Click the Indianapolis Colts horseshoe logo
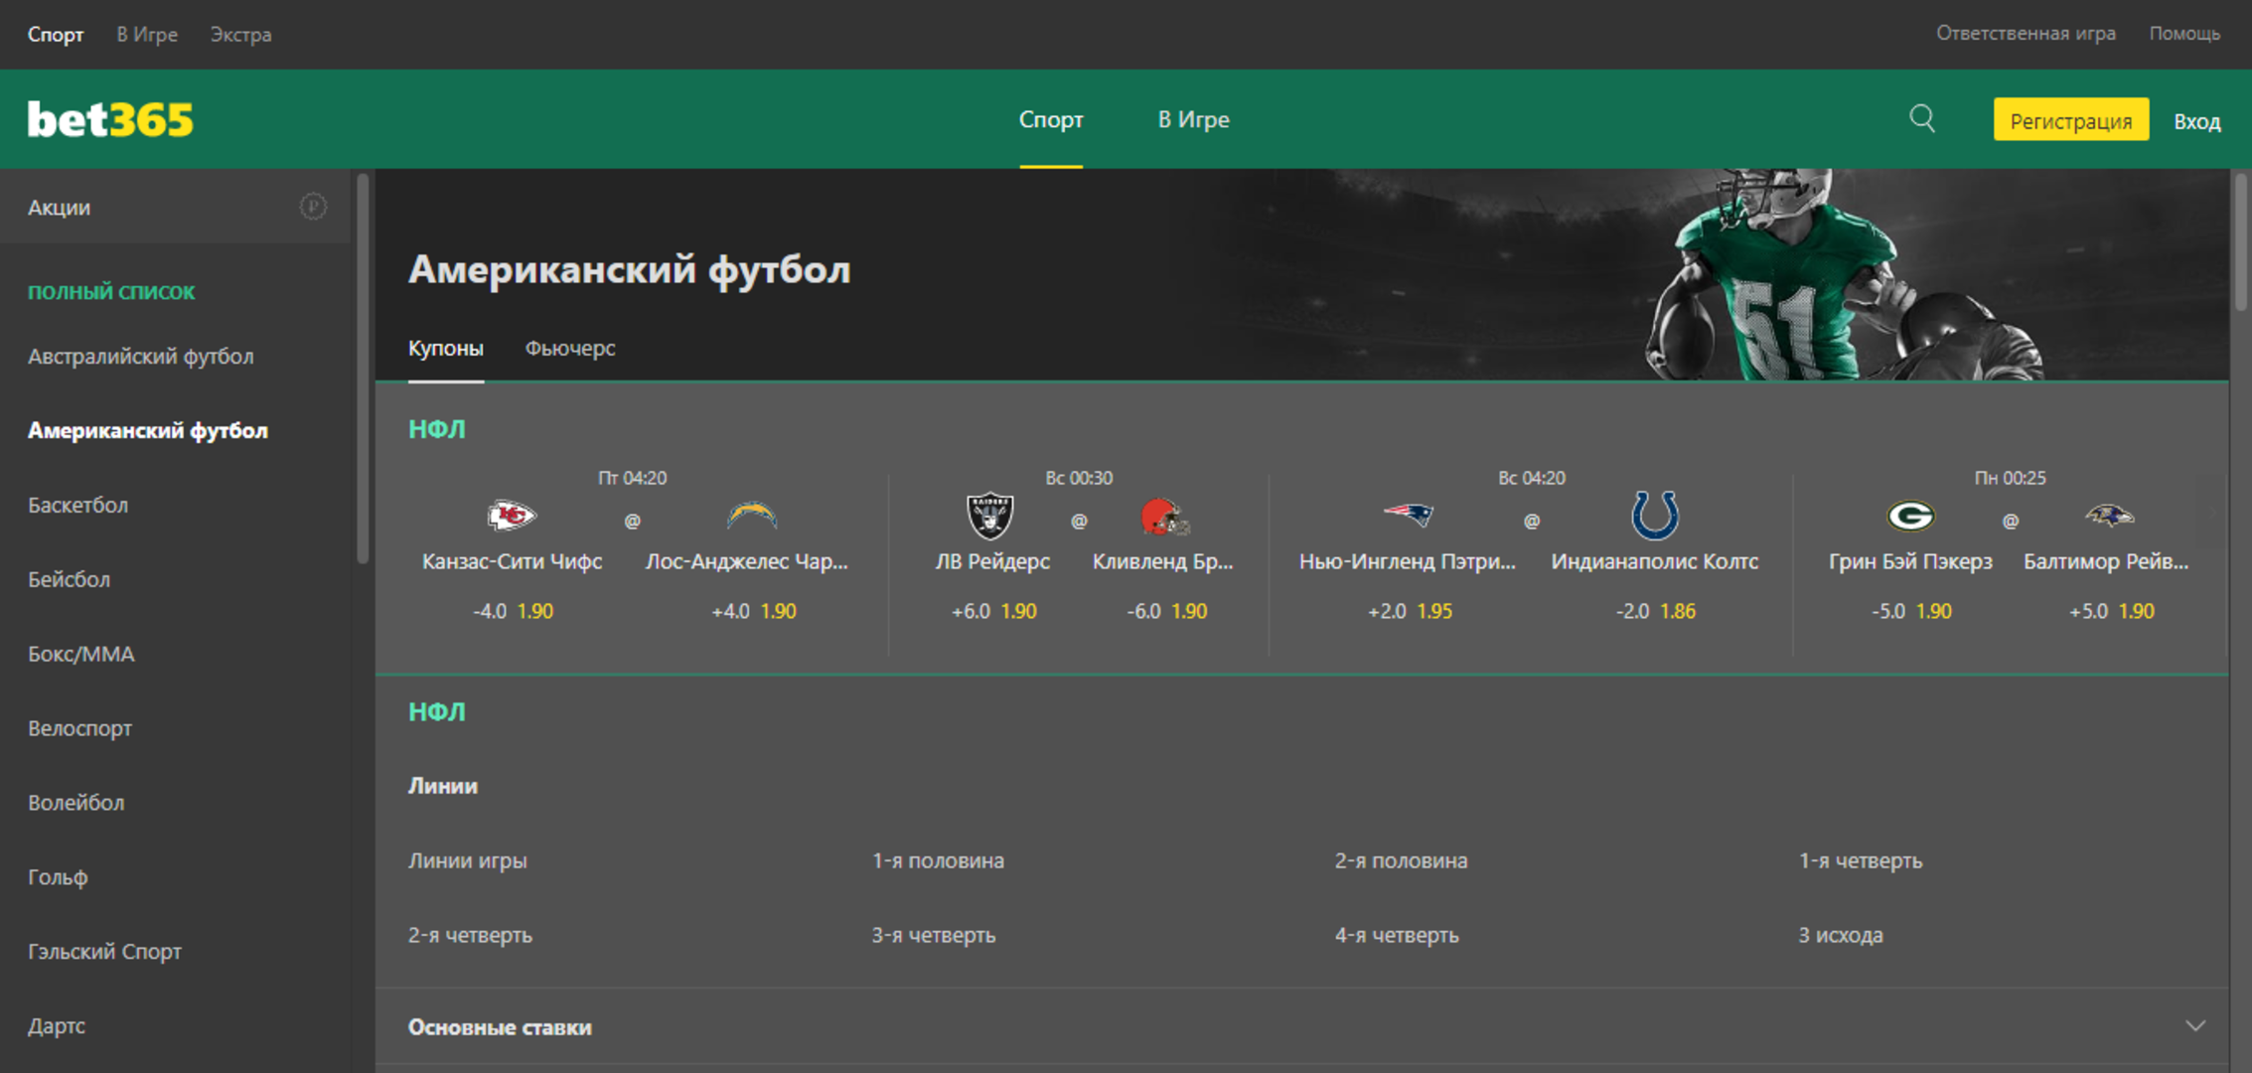Viewport: 2252px width, 1073px height. point(1655,515)
